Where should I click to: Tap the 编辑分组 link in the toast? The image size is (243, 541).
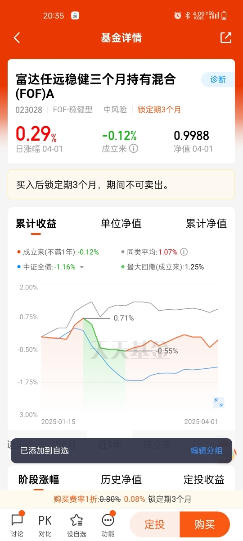point(207,450)
